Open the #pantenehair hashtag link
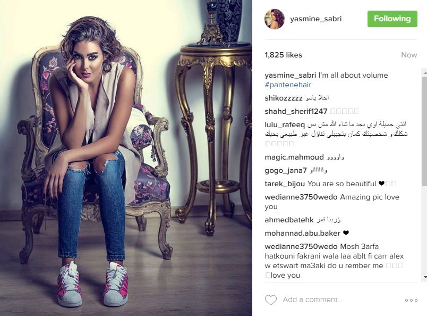This screenshot has height=316, width=427. [x=288, y=85]
